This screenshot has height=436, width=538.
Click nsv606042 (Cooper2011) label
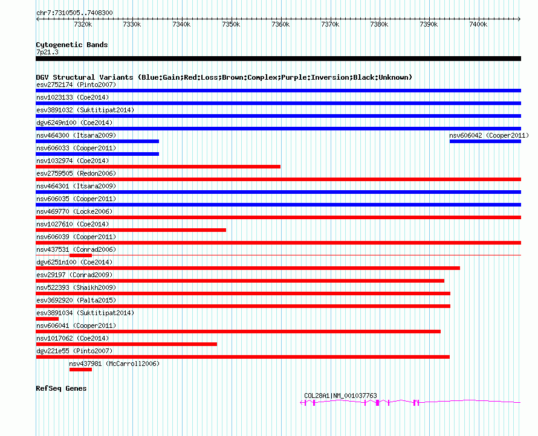point(489,135)
